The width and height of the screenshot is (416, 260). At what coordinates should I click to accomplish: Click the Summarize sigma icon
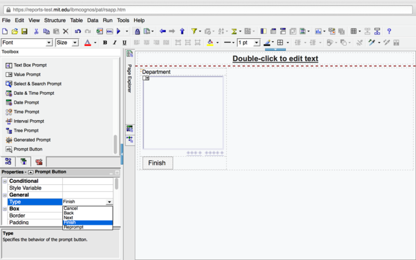(235, 31)
